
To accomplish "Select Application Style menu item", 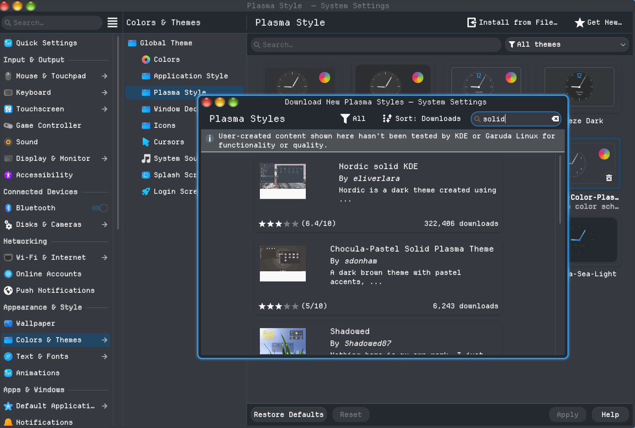I will (x=191, y=76).
